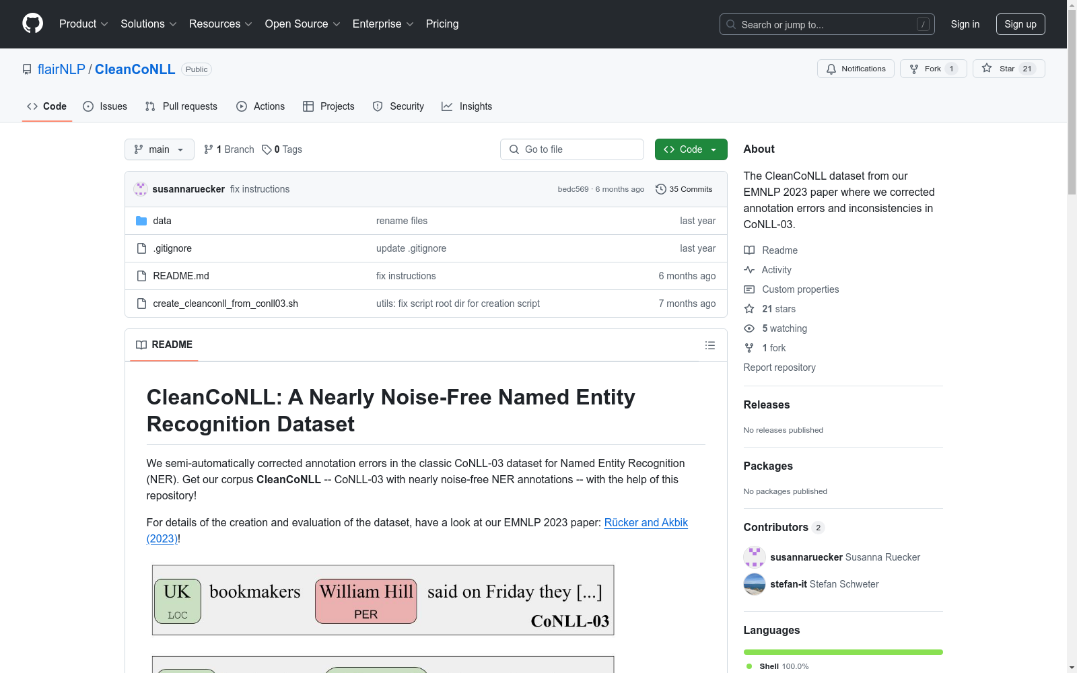Expand the Product menu
This screenshot has width=1077, height=673.
[x=83, y=24]
